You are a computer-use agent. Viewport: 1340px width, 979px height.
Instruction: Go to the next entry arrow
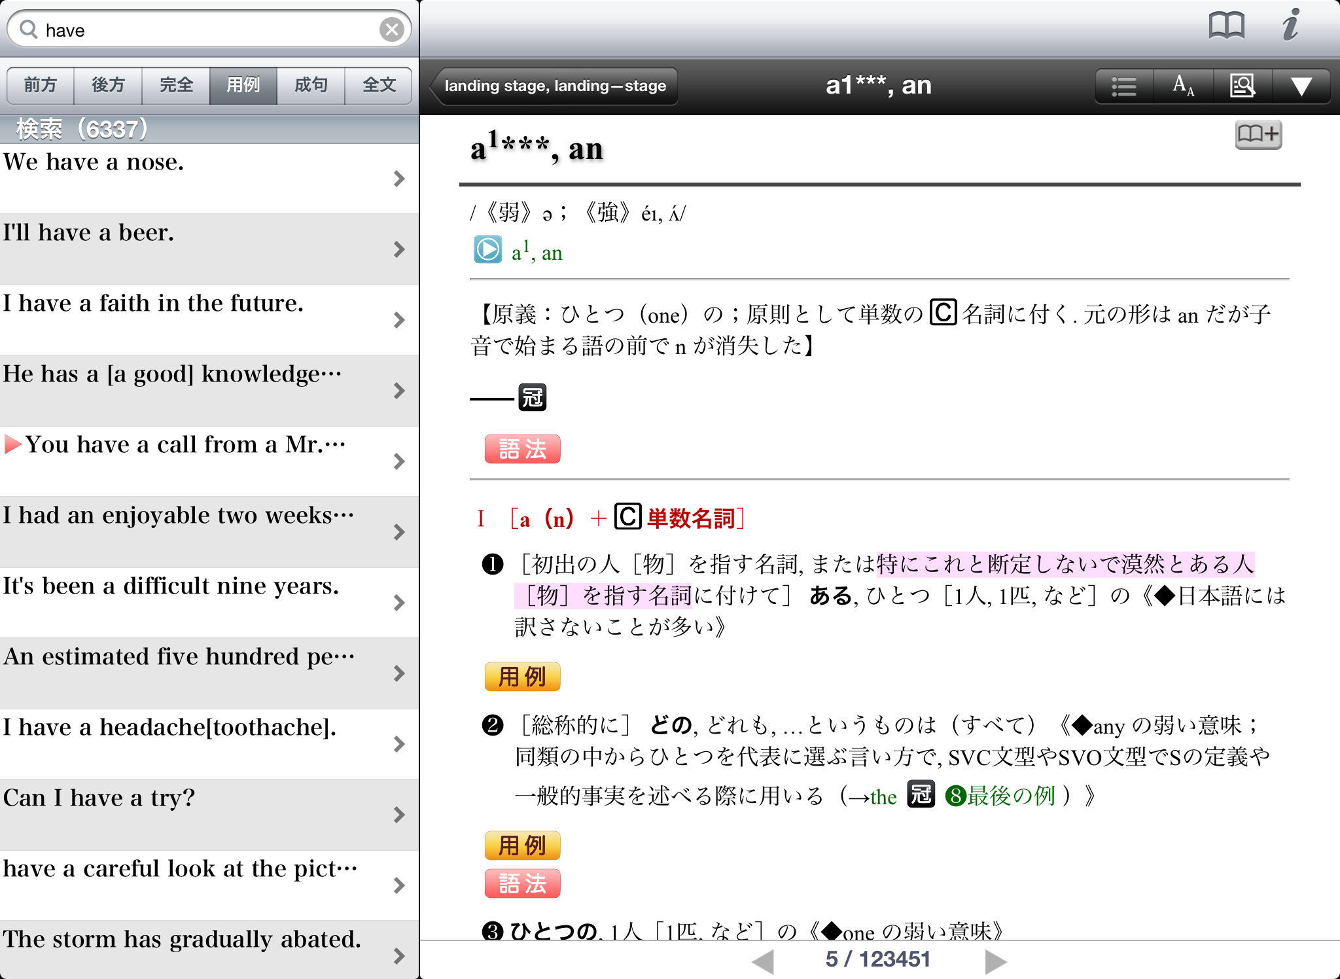coord(995,961)
